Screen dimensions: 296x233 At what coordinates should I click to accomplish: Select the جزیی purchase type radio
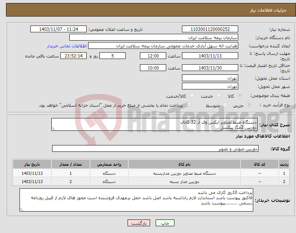tap(249, 105)
